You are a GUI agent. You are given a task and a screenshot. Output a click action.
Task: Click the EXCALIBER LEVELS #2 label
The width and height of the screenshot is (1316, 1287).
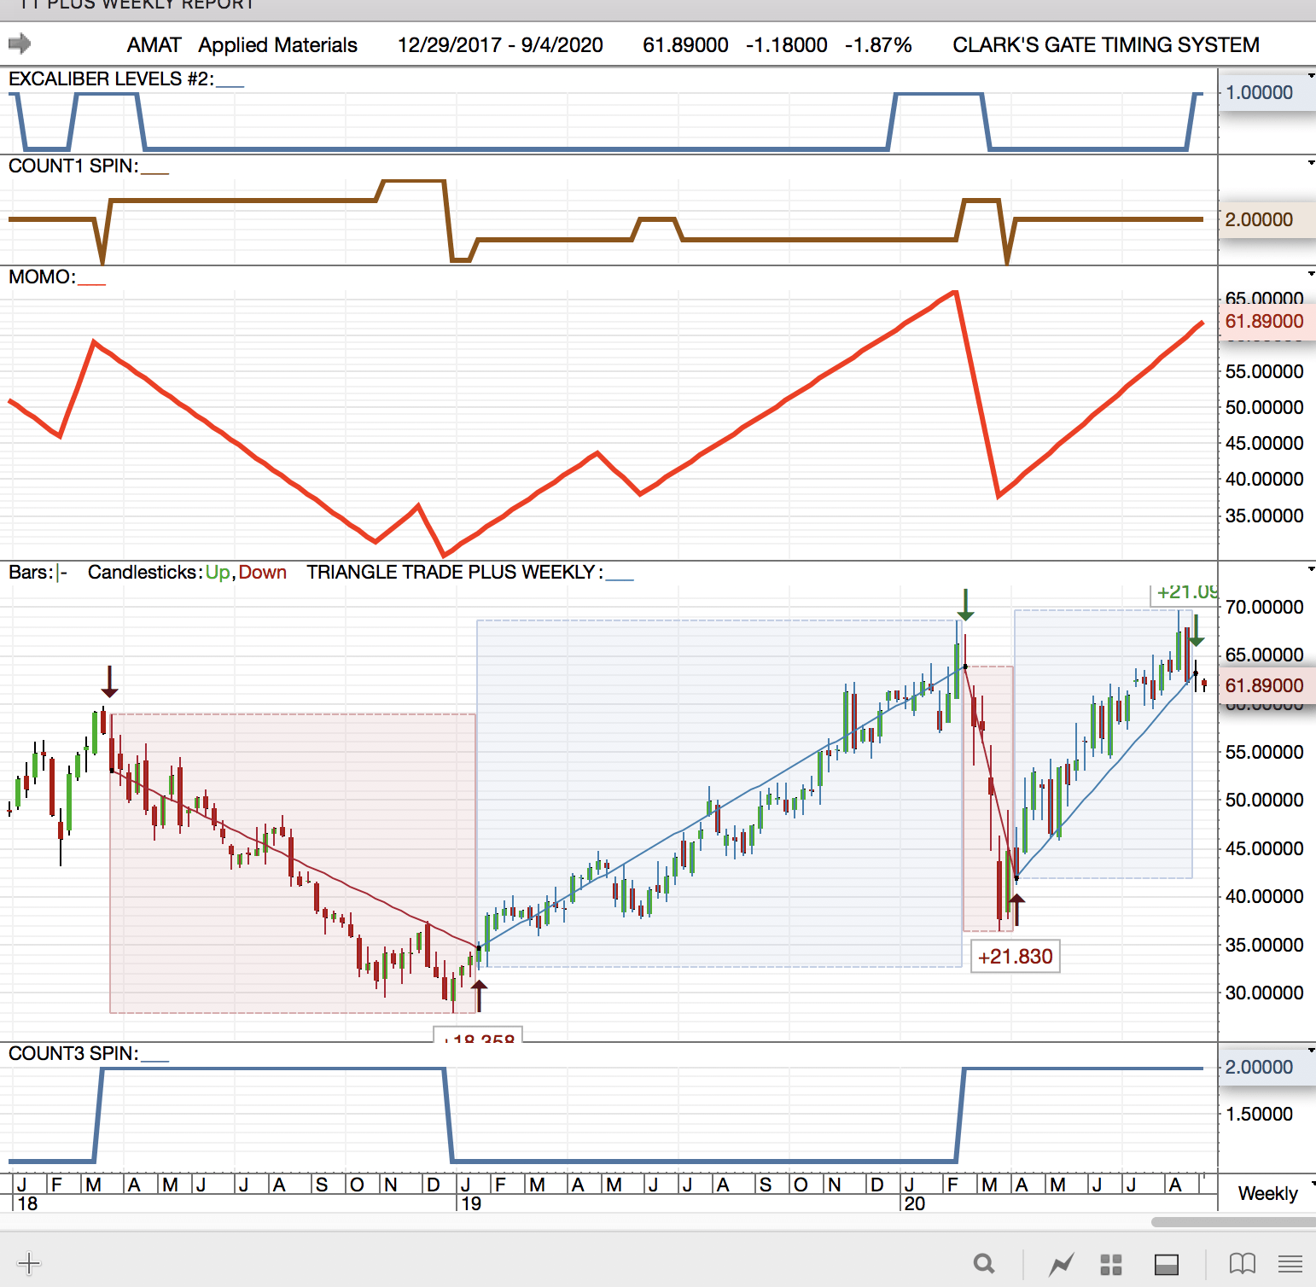pyautogui.click(x=111, y=79)
